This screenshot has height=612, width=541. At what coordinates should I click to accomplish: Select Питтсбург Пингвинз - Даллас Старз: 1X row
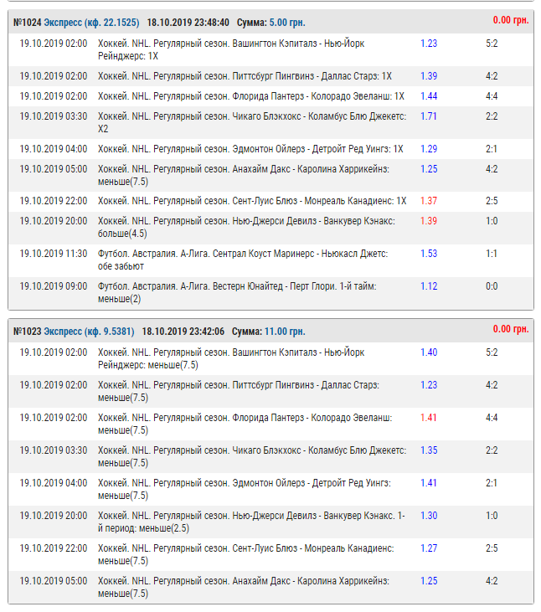(x=270, y=76)
